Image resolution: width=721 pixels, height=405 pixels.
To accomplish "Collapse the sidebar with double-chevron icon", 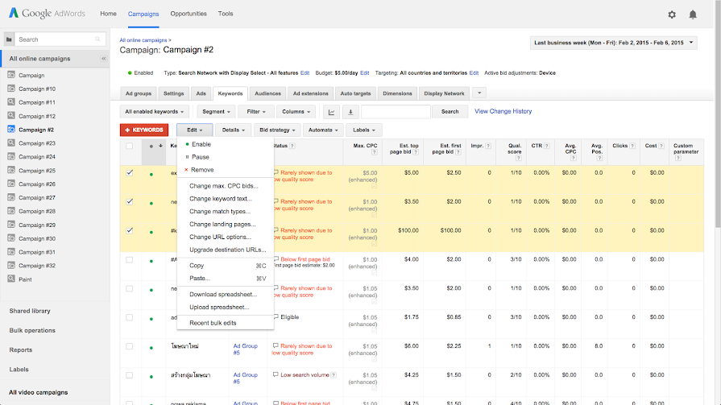I will click(x=103, y=59).
